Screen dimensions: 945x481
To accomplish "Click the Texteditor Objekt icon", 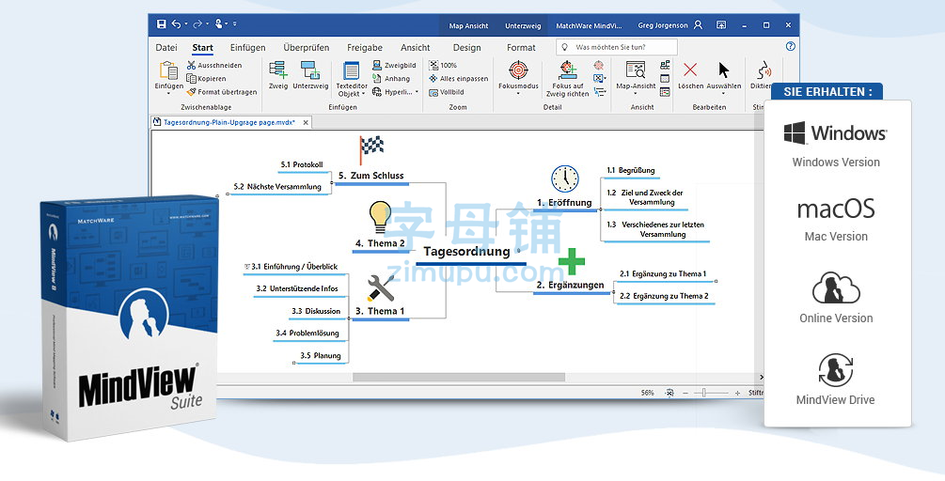I will coord(351,70).
